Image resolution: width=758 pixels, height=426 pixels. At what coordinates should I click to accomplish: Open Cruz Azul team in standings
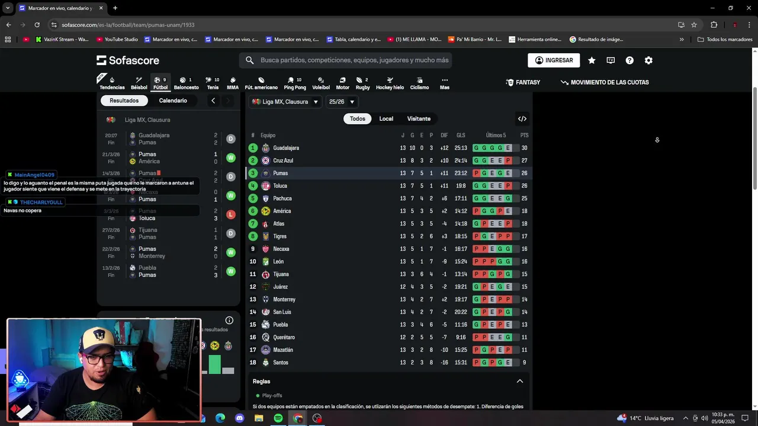(x=283, y=160)
